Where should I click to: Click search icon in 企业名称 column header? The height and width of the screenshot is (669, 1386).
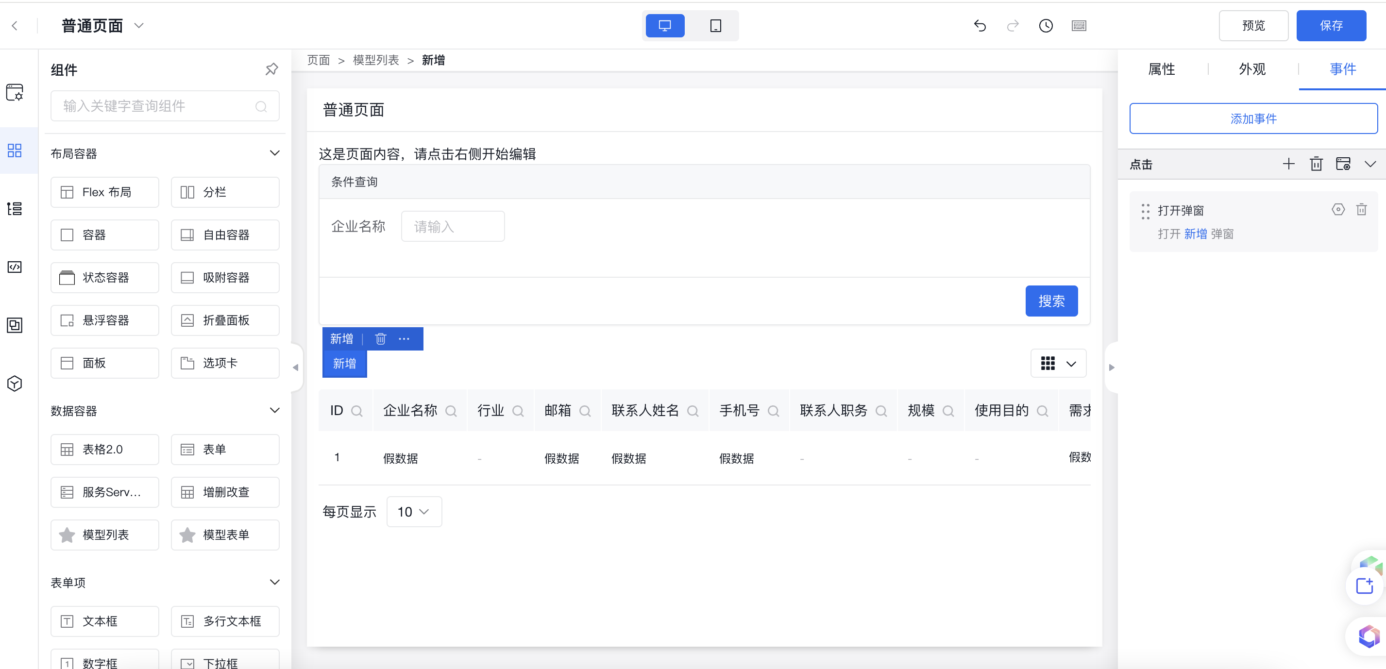coord(451,411)
